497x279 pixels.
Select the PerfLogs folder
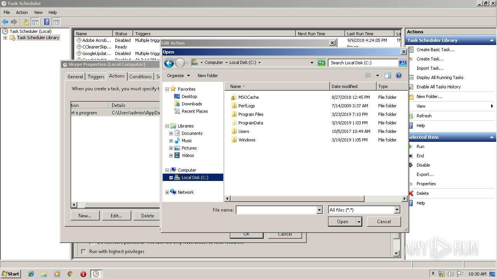[x=243, y=106]
